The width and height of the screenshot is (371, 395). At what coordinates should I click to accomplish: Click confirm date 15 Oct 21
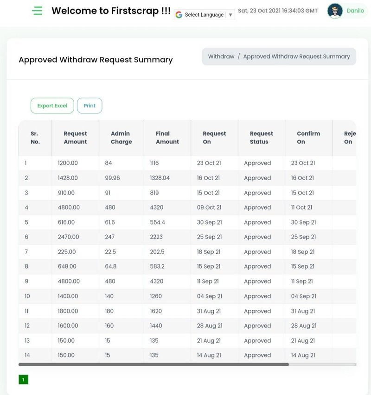click(302, 193)
